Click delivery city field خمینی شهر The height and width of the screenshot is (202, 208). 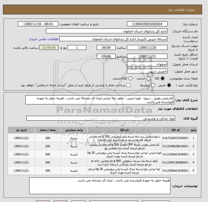pos(147,71)
